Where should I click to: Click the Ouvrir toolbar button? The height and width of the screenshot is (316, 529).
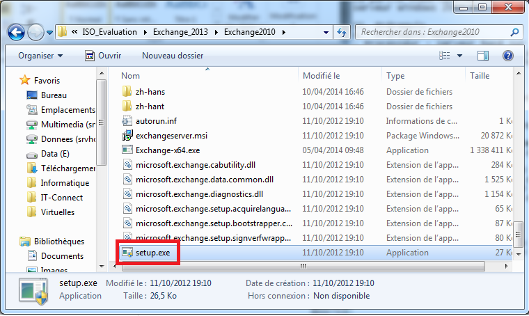(x=103, y=56)
